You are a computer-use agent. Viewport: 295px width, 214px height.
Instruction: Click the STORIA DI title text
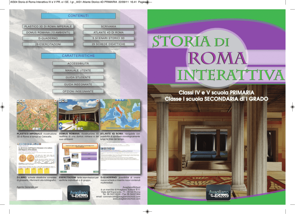pos(191,41)
